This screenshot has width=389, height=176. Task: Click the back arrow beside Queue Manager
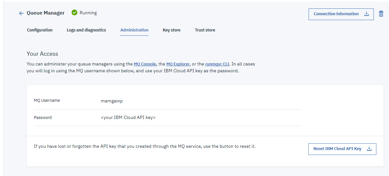[x=21, y=13]
